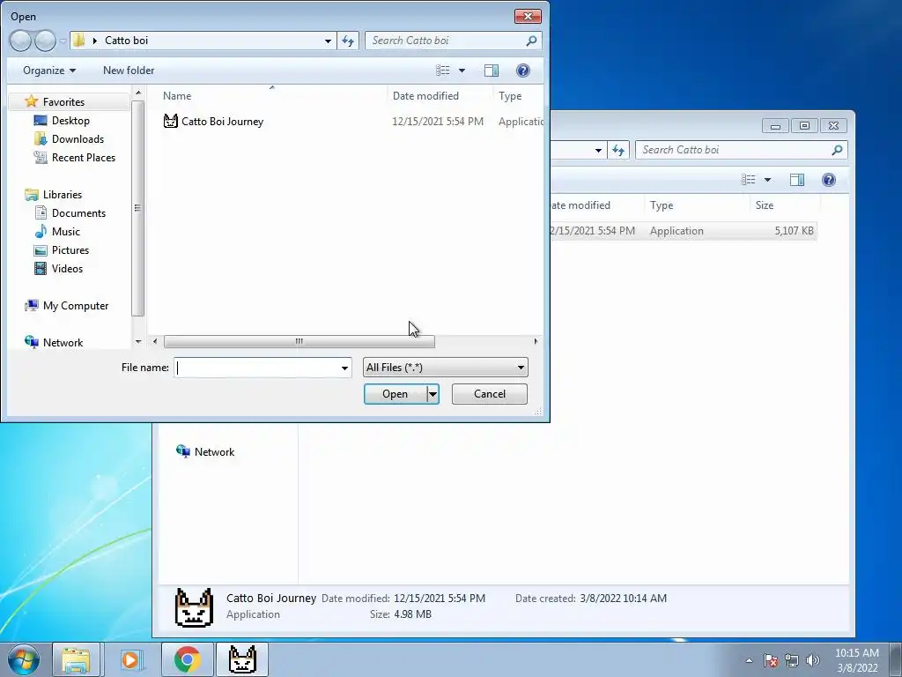Open Windows Explorer from taskbar
Viewport: 902px width, 677px height.
[77, 659]
